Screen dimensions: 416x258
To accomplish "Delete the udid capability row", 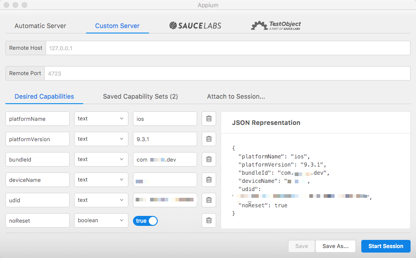I will coord(209,200).
